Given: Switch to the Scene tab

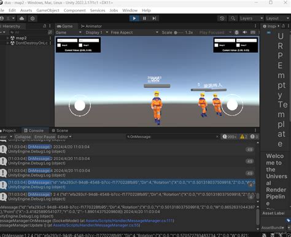Looking at the screenshot, I should point(60,131).
